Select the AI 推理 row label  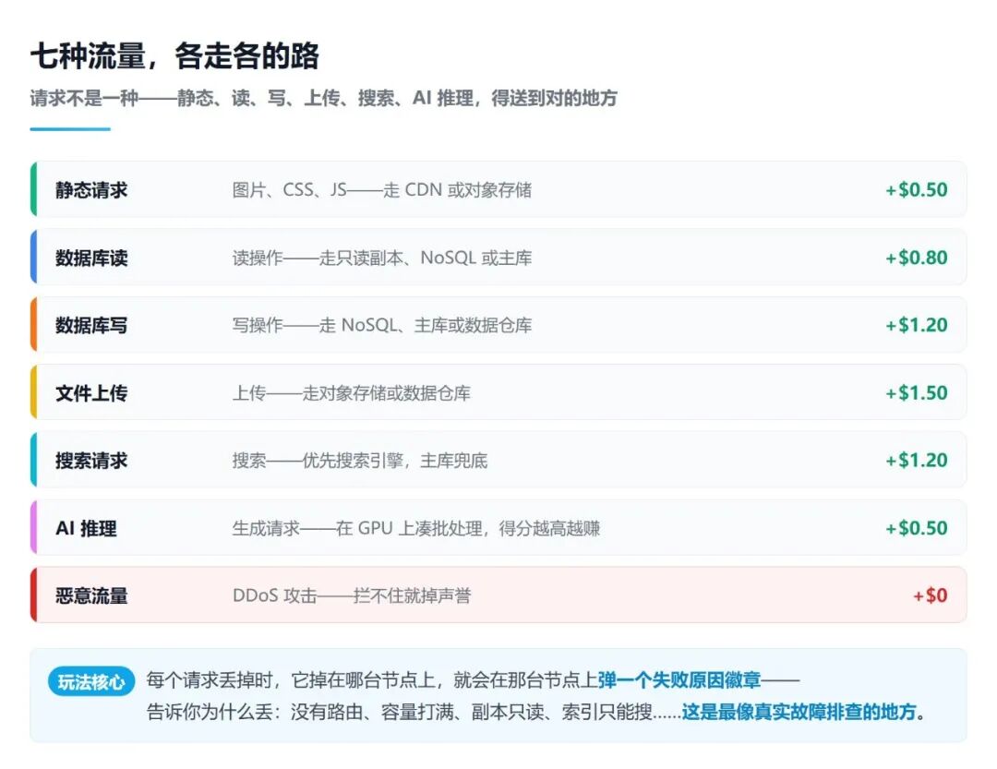87,529
